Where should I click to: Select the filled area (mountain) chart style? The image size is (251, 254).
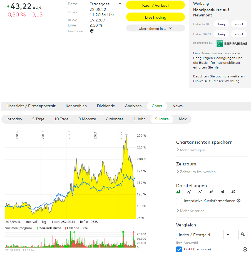[x=178, y=192]
